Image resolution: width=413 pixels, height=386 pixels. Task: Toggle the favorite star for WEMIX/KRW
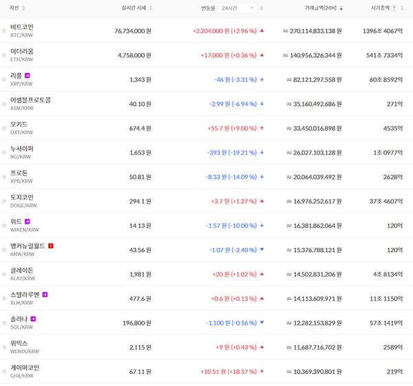click(4, 347)
